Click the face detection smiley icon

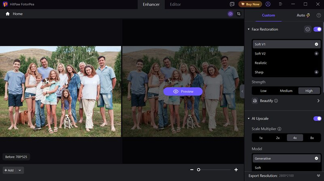tap(307, 29)
